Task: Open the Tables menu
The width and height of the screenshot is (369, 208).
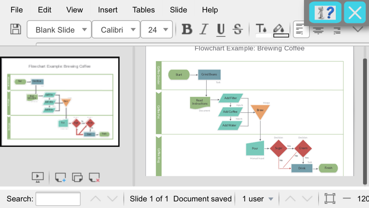Action: (x=144, y=10)
